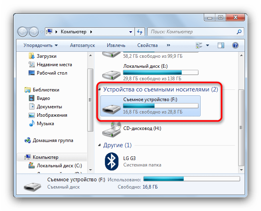The width and height of the screenshot is (261, 211).
Task: Open recent pages dropdown next to navigation arrows
Action: pos(42,32)
